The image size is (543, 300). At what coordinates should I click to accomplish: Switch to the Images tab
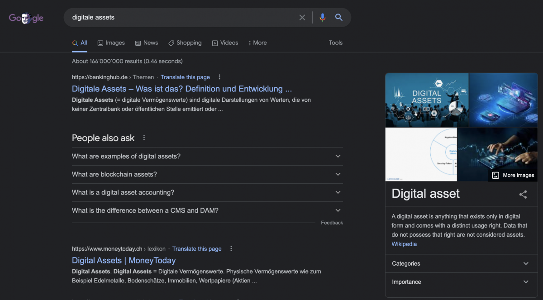[111, 43]
